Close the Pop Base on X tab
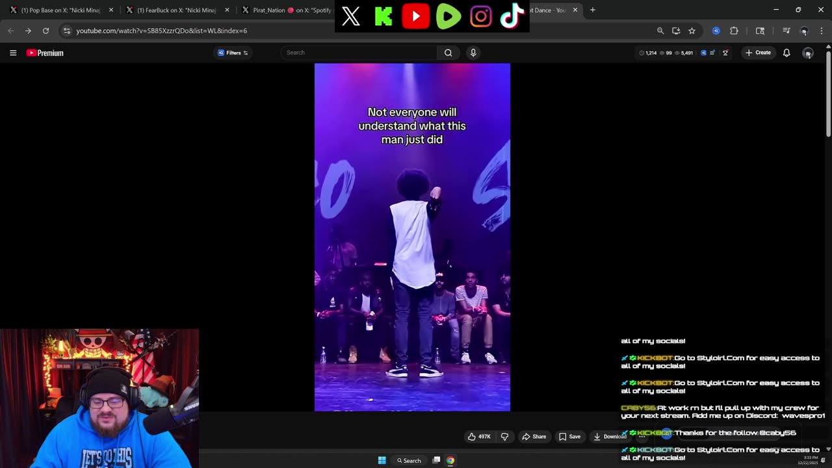This screenshot has width=832, height=468. pyautogui.click(x=111, y=10)
